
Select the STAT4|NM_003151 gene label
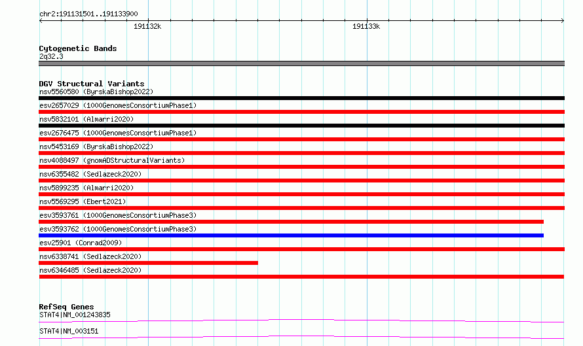pyautogui.click(x=69, y=331)
